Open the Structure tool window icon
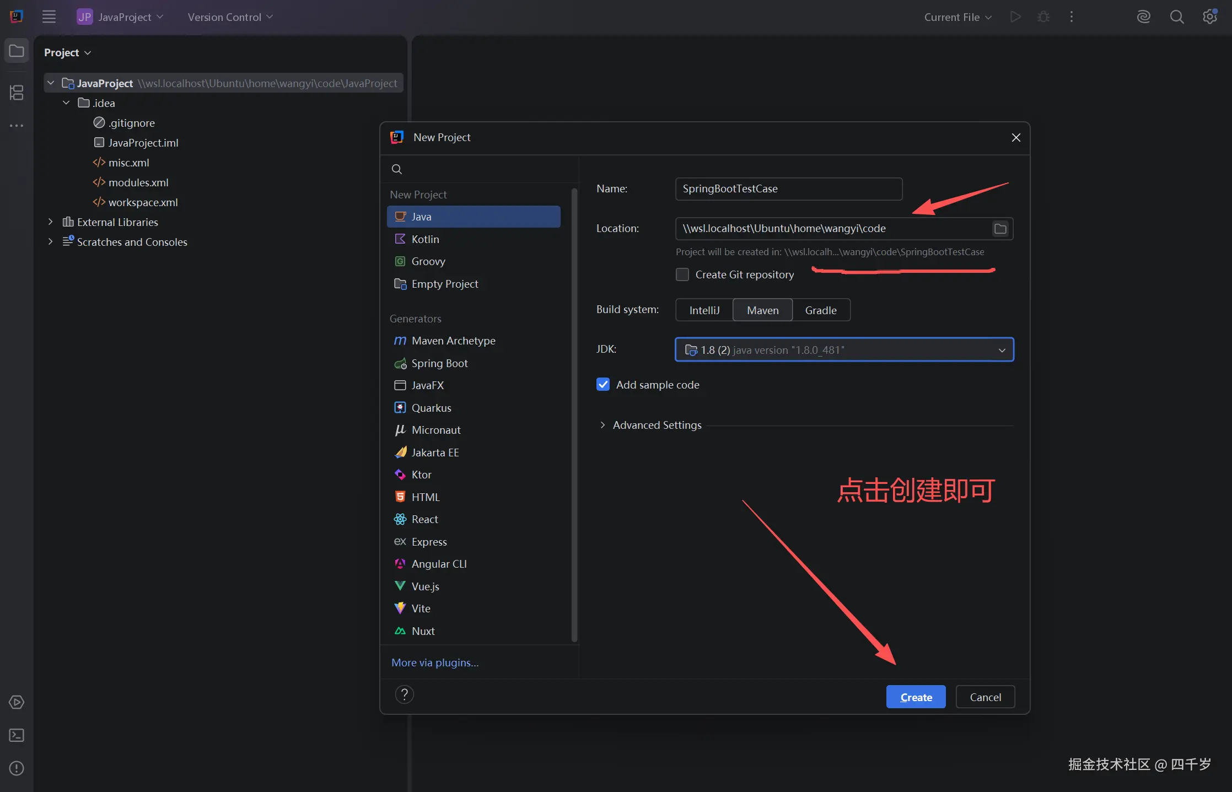The width and height of the screenshot is (1232, 792). point(17,93)
